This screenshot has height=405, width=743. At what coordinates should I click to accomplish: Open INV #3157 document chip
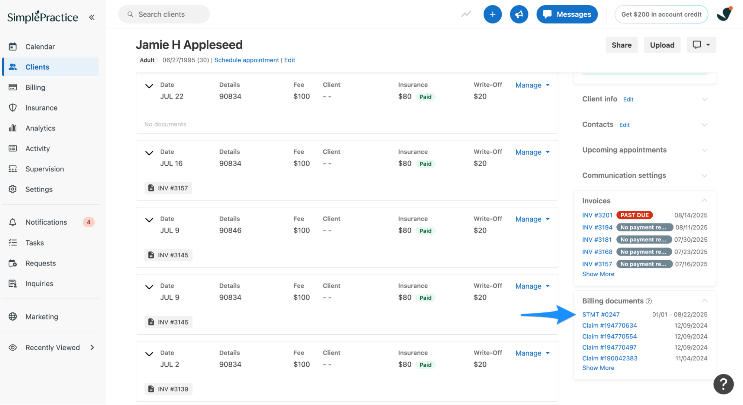(168, 188)
